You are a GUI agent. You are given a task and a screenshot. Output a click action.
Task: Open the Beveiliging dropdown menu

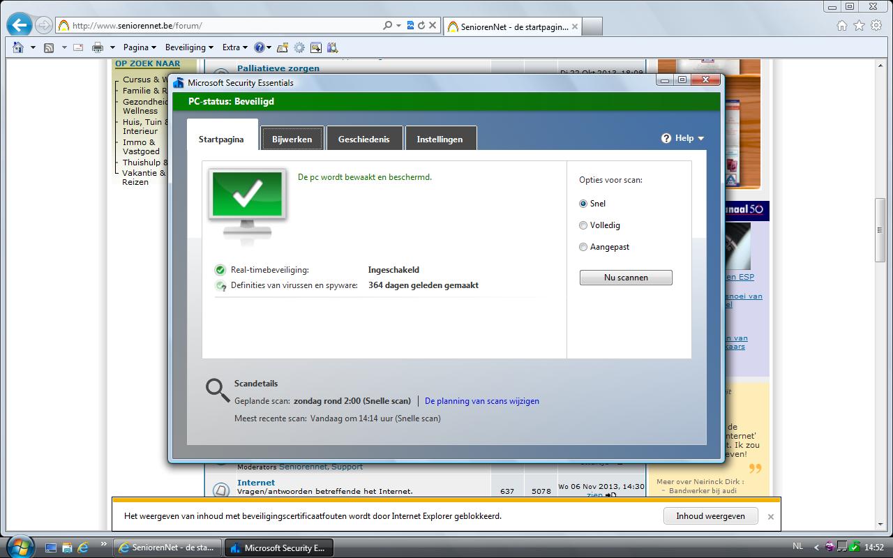(x=190, y=47)
